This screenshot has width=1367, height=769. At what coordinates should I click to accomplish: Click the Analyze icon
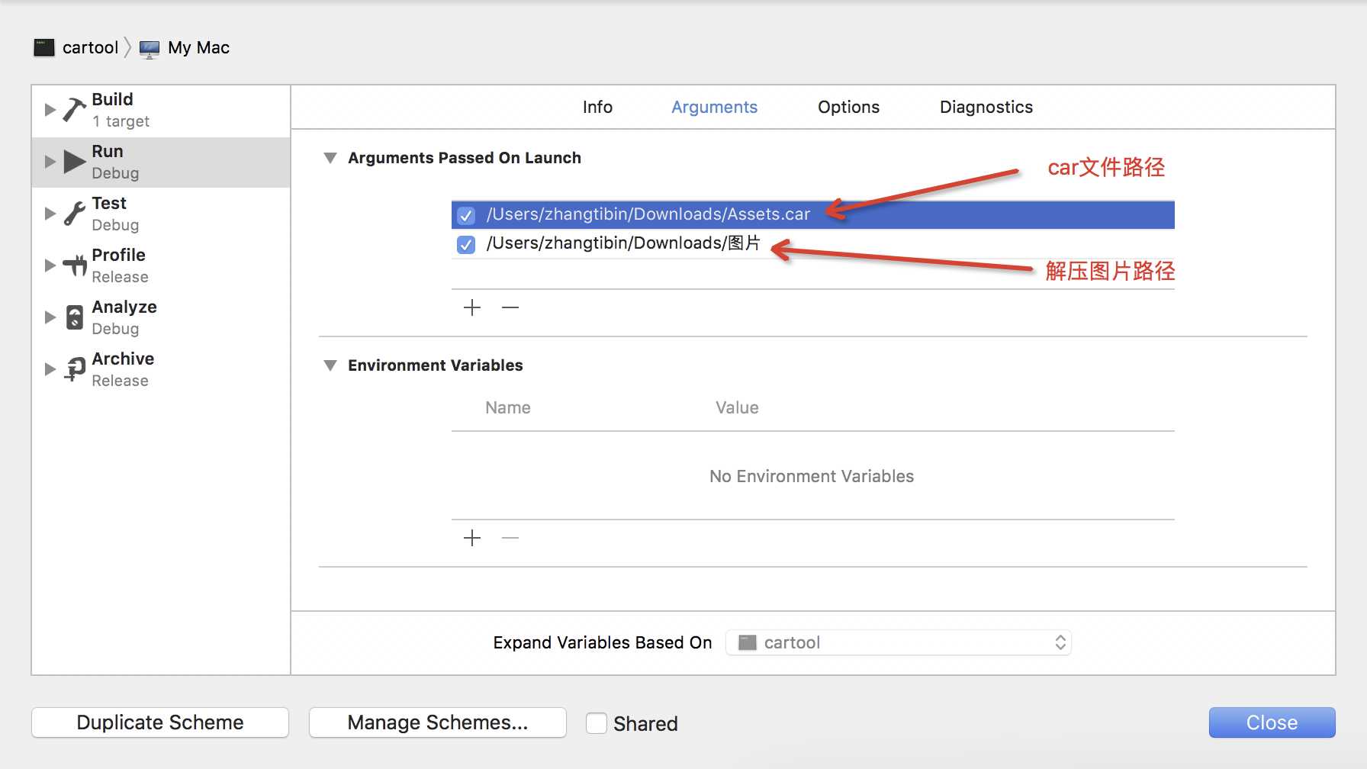click(x=75, y=317)
